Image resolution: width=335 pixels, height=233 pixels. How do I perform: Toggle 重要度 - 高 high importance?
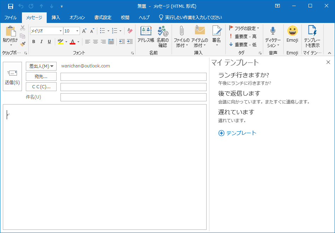point(243,36)
